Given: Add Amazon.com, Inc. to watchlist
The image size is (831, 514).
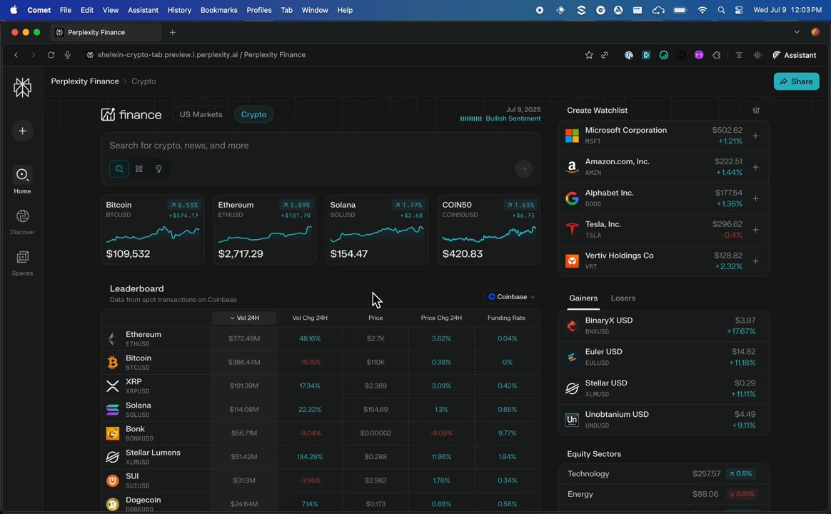Looking at the screenshot, I should point(756,167).
